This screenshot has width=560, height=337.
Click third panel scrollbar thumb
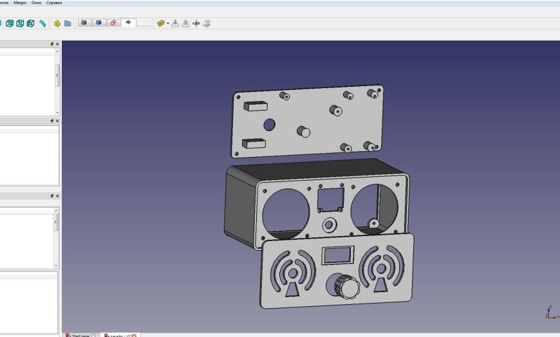click(x=56, y=222)
